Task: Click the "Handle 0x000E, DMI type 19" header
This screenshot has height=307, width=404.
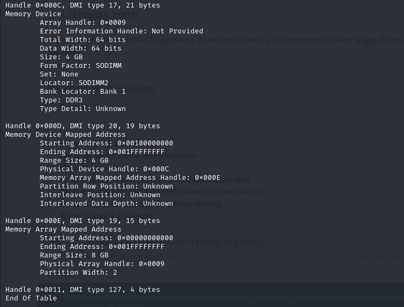Action: point(82,221)
